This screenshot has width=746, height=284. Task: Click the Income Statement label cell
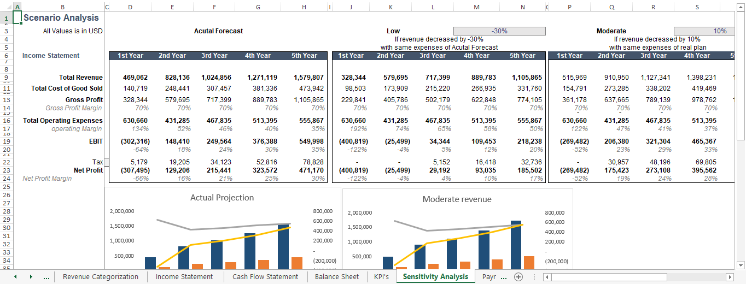[51, 56]
